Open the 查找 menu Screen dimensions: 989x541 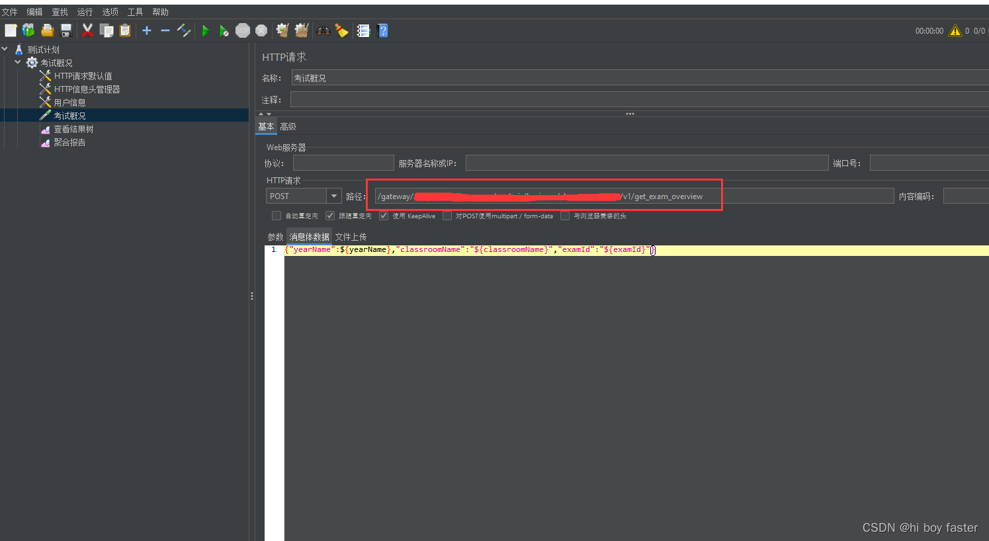click(60, 12)
